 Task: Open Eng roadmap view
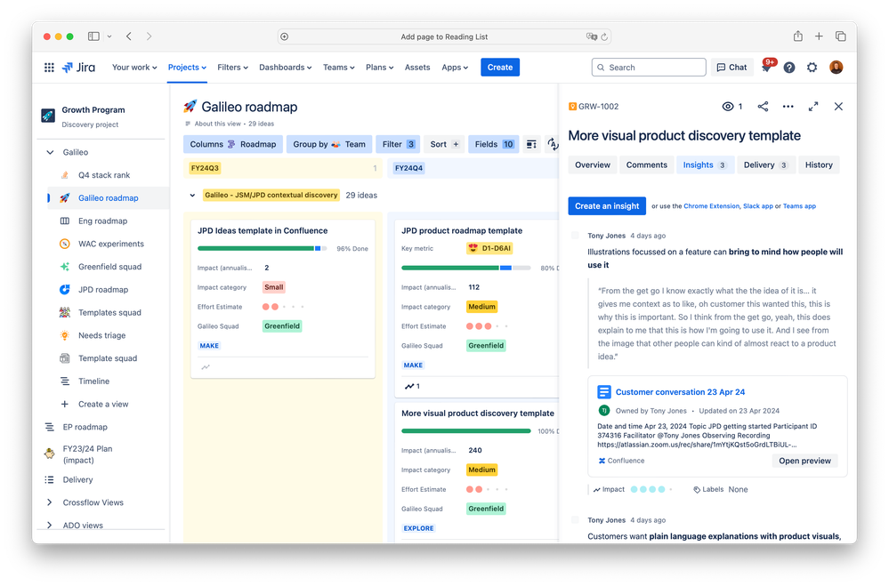[x=102, y=221]
